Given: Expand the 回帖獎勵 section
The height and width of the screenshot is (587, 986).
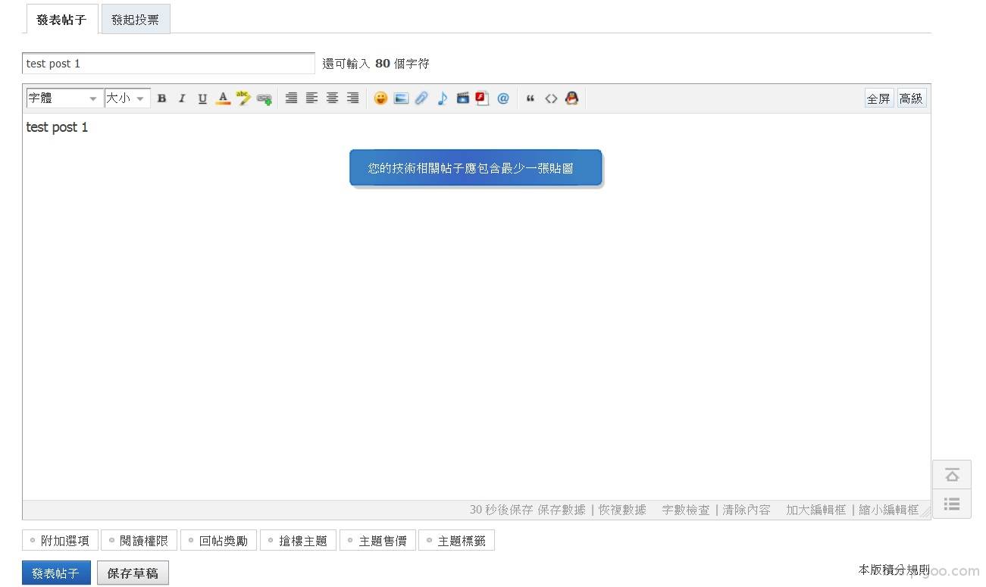Looking at the screenshot, I should coord(218,541).
